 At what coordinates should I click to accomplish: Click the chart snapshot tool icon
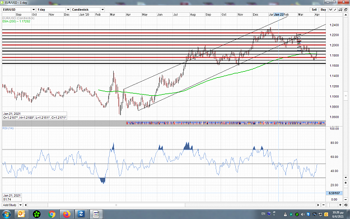[340, 10]
